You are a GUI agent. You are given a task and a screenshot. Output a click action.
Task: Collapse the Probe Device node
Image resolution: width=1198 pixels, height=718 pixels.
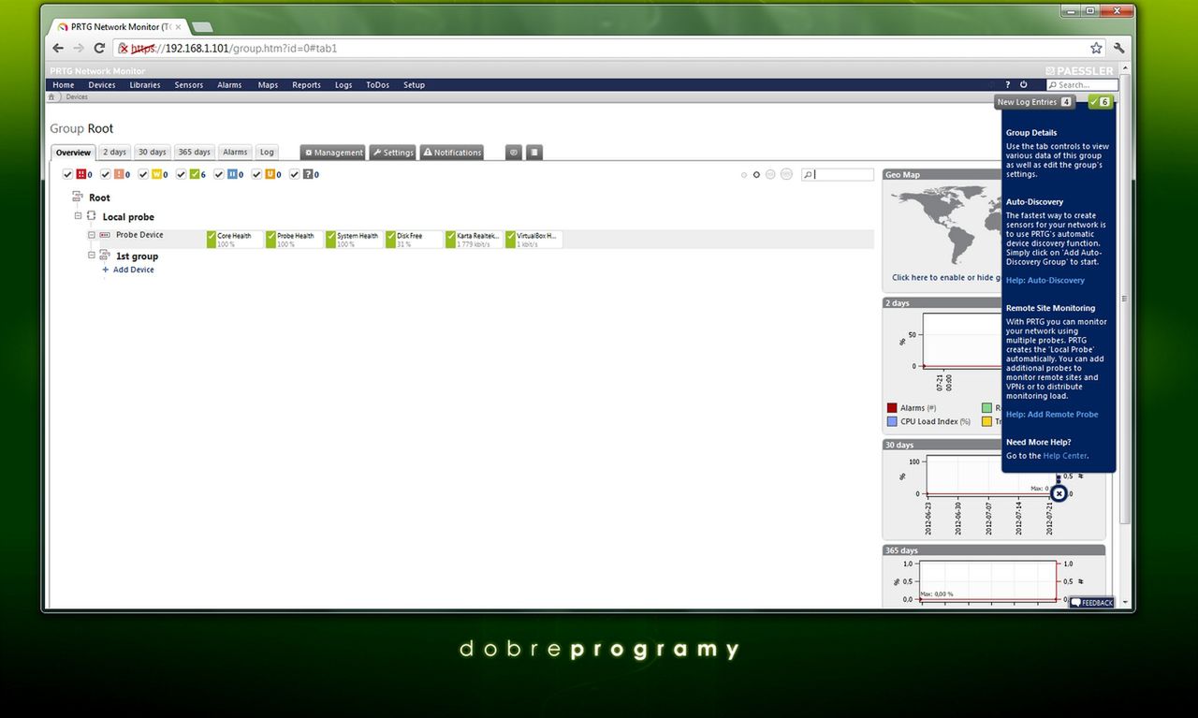(92, 236)
